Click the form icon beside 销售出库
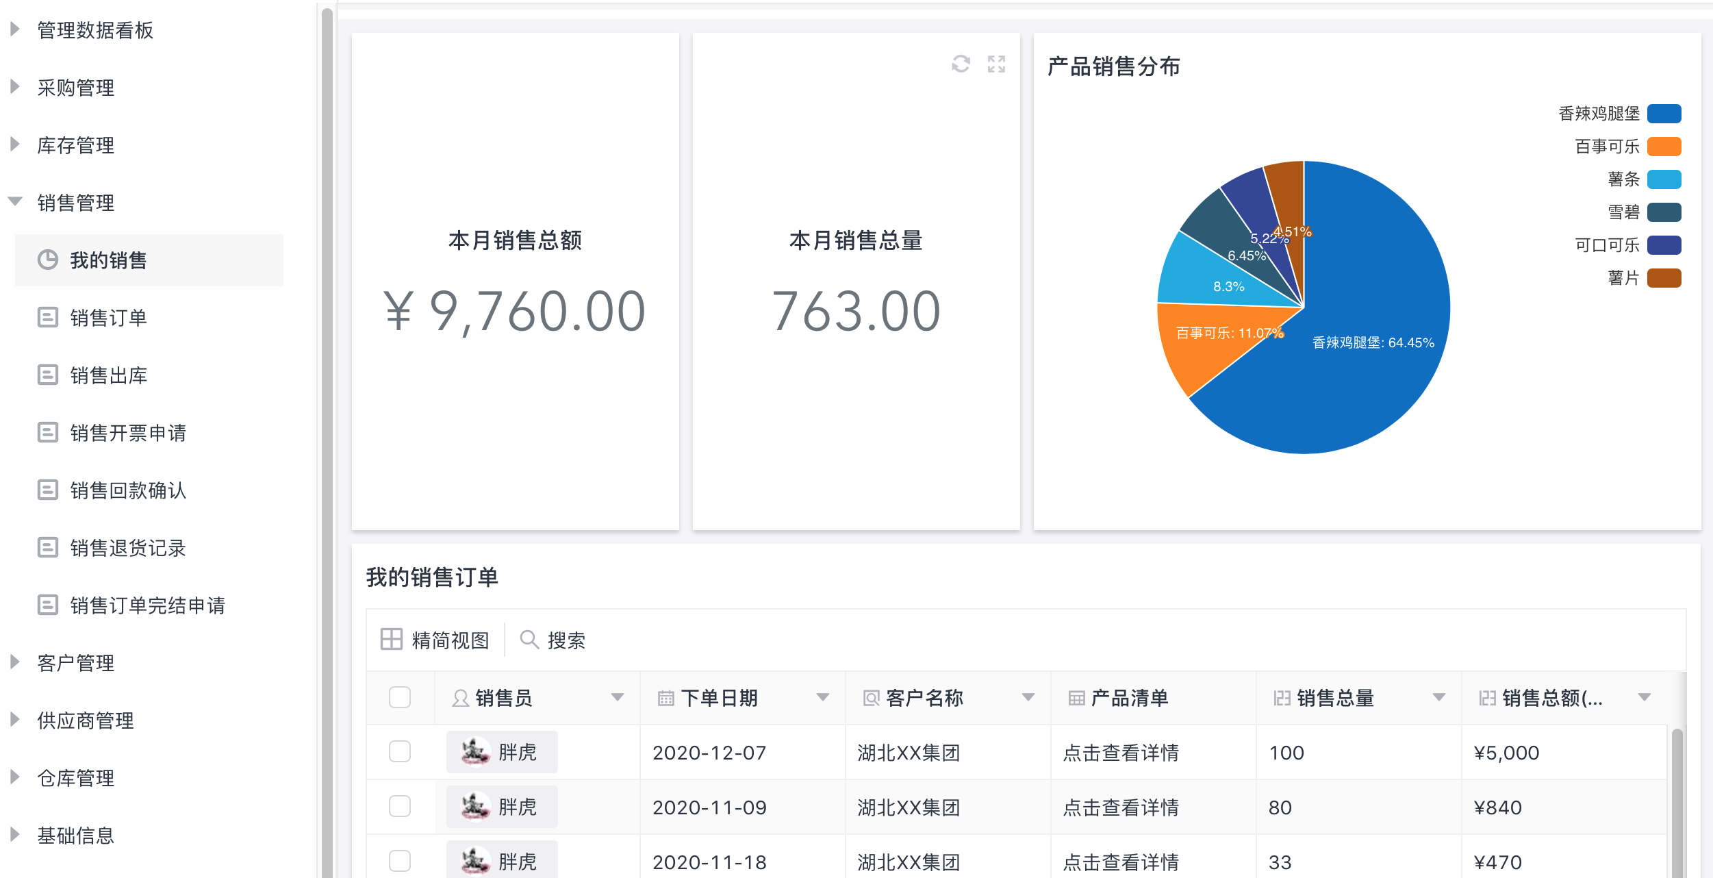The width and height of the screenshot is (1713, 878). coord(48,375)
